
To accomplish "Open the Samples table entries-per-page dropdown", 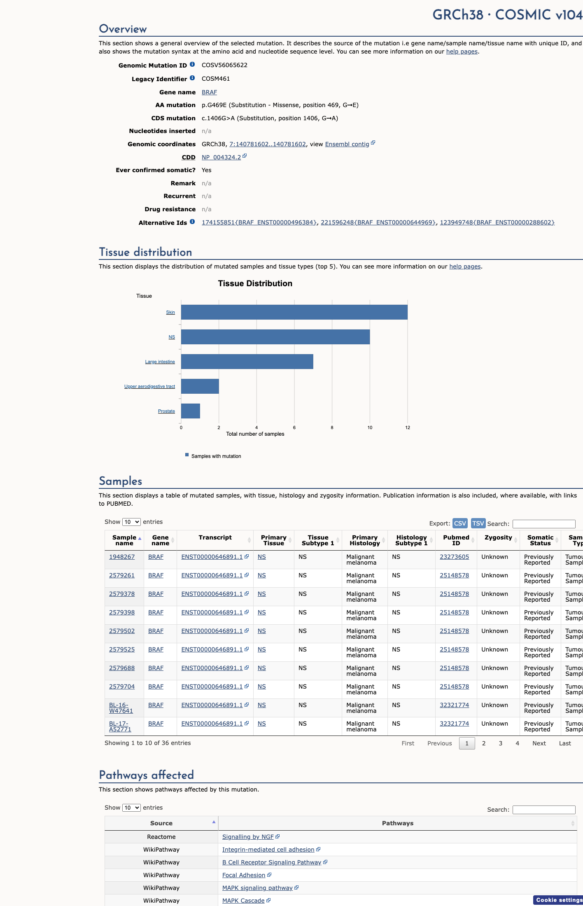I will coord(131,522).
